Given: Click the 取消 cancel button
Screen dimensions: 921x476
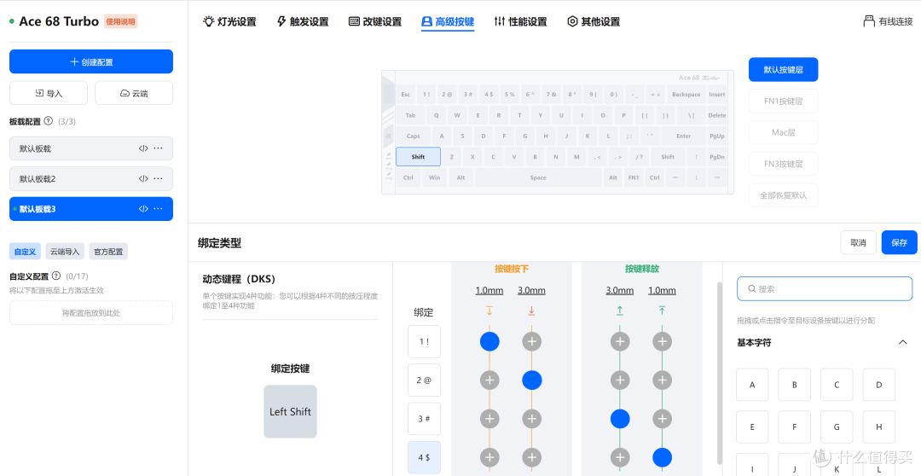Looking at the screenshot, I should pos(858,242).
